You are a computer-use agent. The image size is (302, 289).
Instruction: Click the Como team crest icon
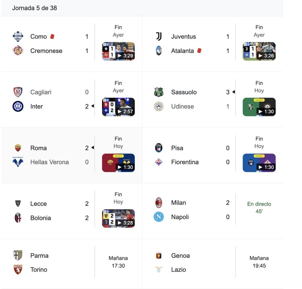18,37
